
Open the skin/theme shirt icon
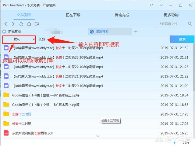151,5
